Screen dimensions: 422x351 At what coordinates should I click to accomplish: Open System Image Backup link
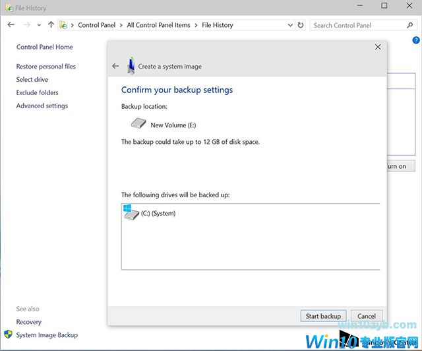(47, 335)
